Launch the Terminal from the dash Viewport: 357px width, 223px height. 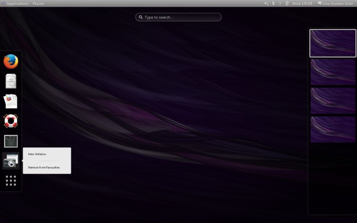pos(10,141)
